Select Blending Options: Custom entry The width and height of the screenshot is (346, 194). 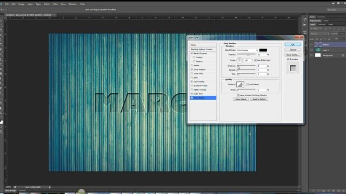point(203,49)
